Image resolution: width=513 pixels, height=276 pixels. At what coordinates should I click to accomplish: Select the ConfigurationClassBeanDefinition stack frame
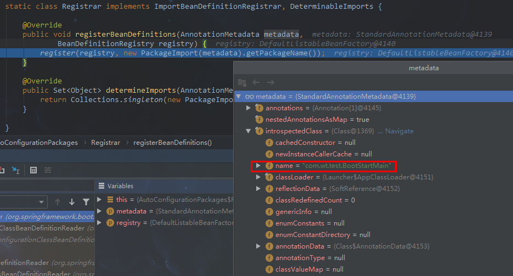[x=47, y=240]
